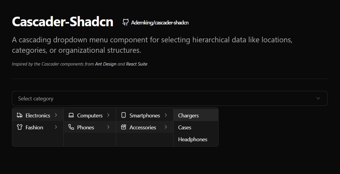Click the handset icon beside Phones
Image resolution: width=340 pixels, height=174 pixels.
[x=71, y=127]
